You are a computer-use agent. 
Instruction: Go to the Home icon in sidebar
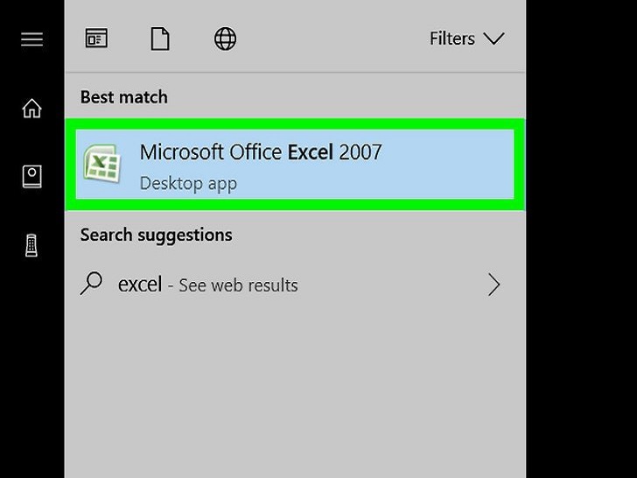tap(32, 109)
